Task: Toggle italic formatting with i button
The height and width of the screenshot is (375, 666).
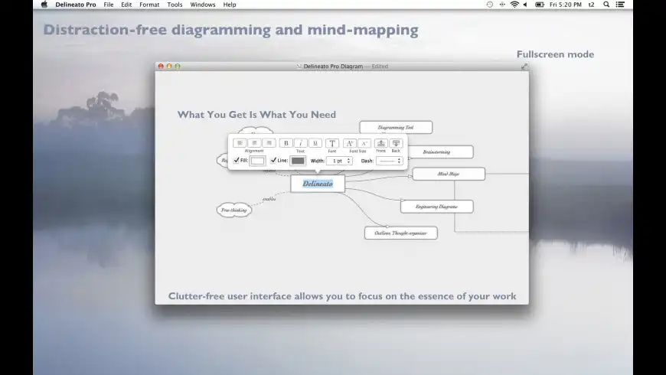Action: tap(300, 143)
